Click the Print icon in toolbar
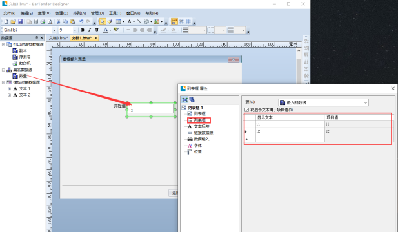This screenshot has height=232, width=398. [43, 21]
